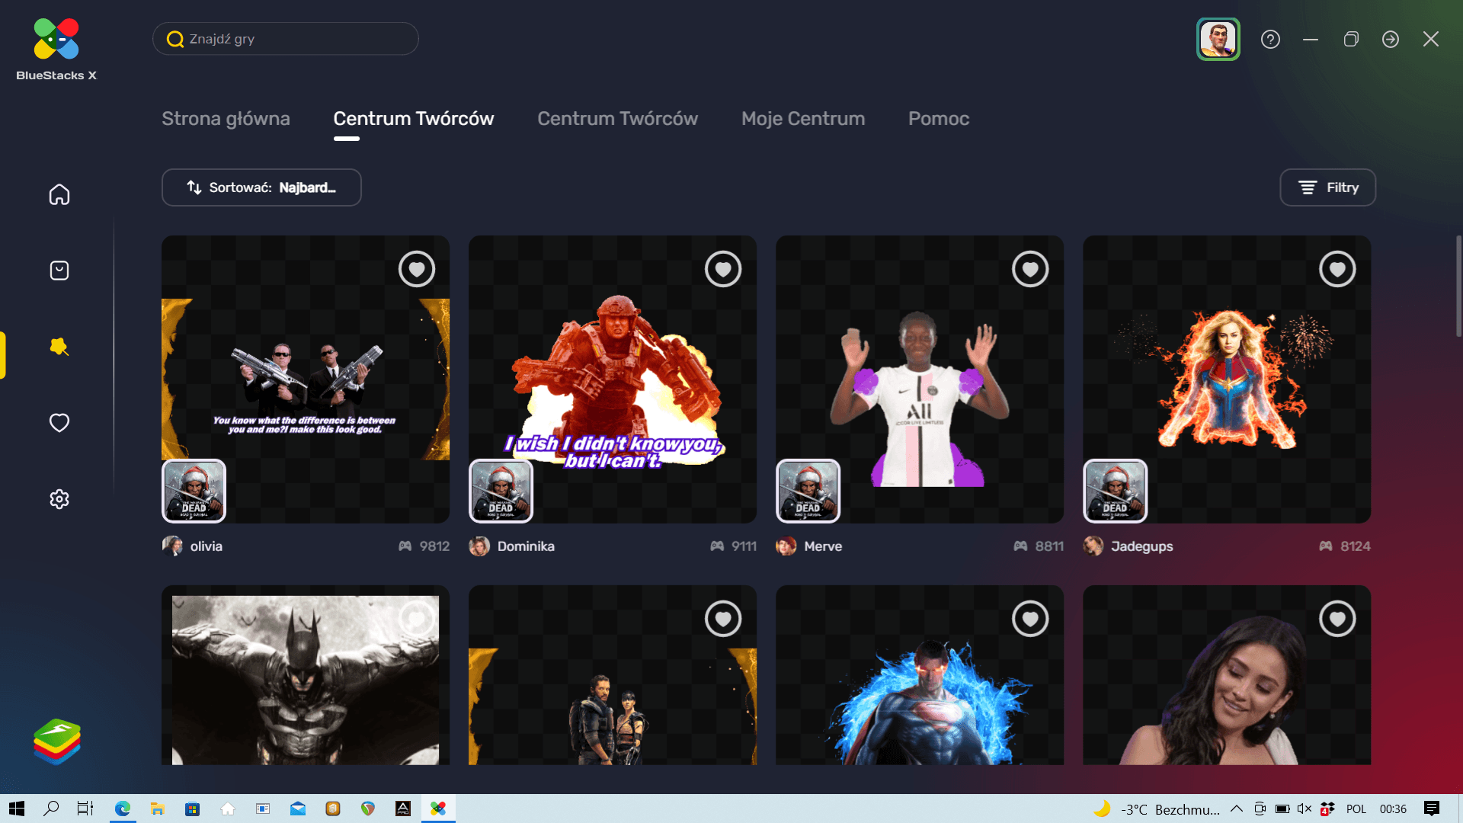
Task: Open the Pomoc tab
Action: click(939, 119)
